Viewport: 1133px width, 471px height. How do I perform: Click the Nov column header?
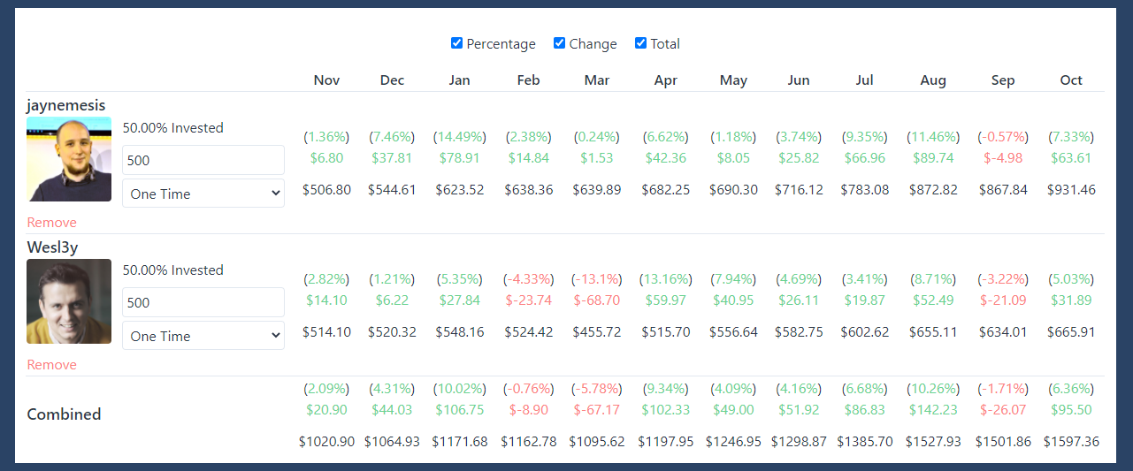tap(326, 80)
